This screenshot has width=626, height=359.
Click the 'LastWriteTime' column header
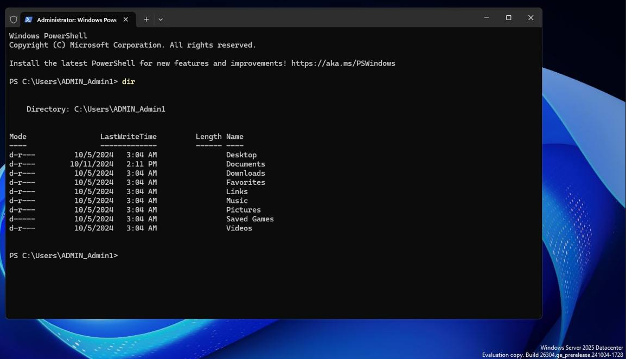tap(128, 137)
